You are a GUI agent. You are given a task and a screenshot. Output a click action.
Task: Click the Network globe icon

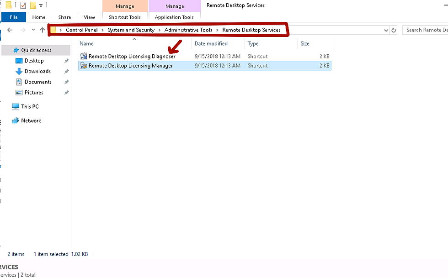[x=16, y=121]
